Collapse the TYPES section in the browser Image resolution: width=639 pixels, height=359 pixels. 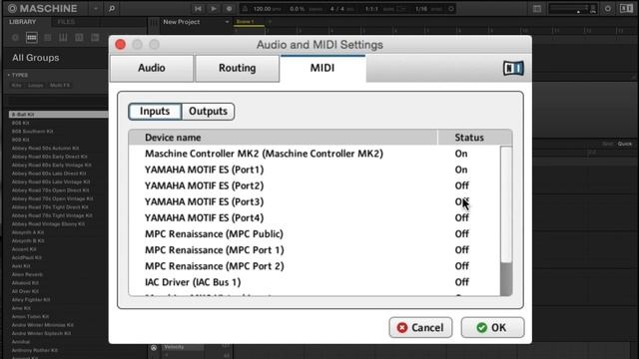coord(18,75)
